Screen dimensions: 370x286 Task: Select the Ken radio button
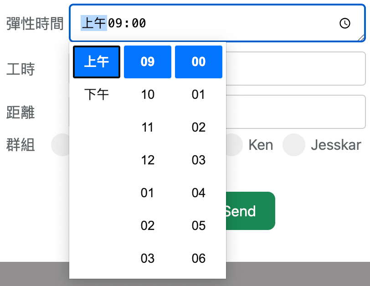point(233,145)
